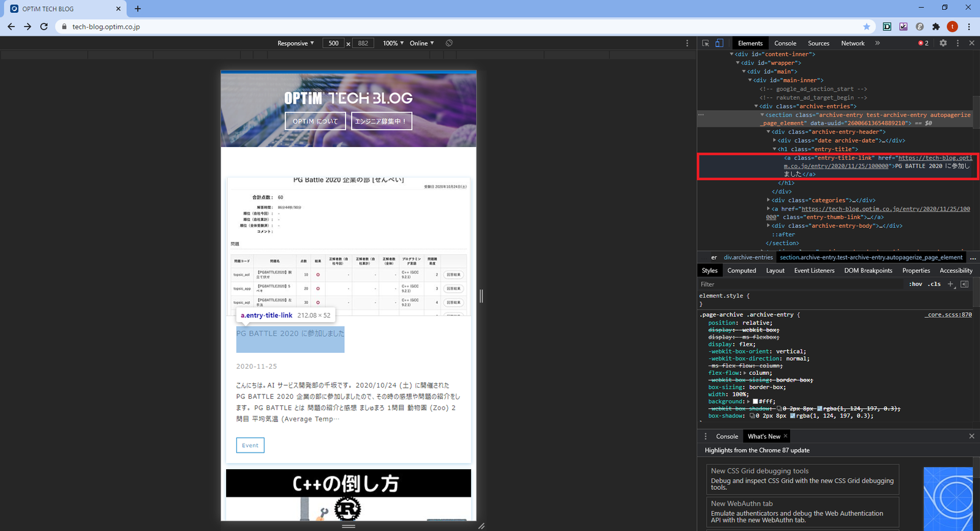This screenshot has height=531, width=980.
Task: Close the DevTools panel
Action: tap(971, 43)
